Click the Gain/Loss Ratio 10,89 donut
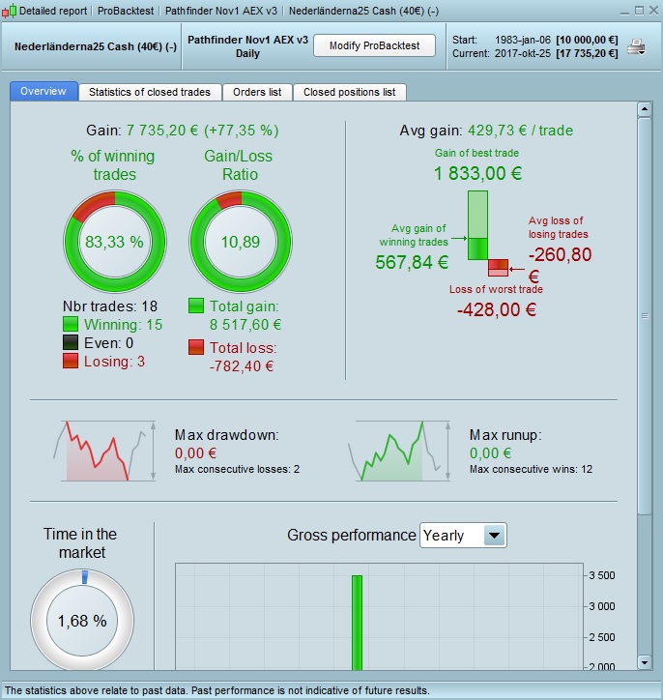The width and height of the screenshot is (663, 700). pyautogui.click(x=241, y=242)
